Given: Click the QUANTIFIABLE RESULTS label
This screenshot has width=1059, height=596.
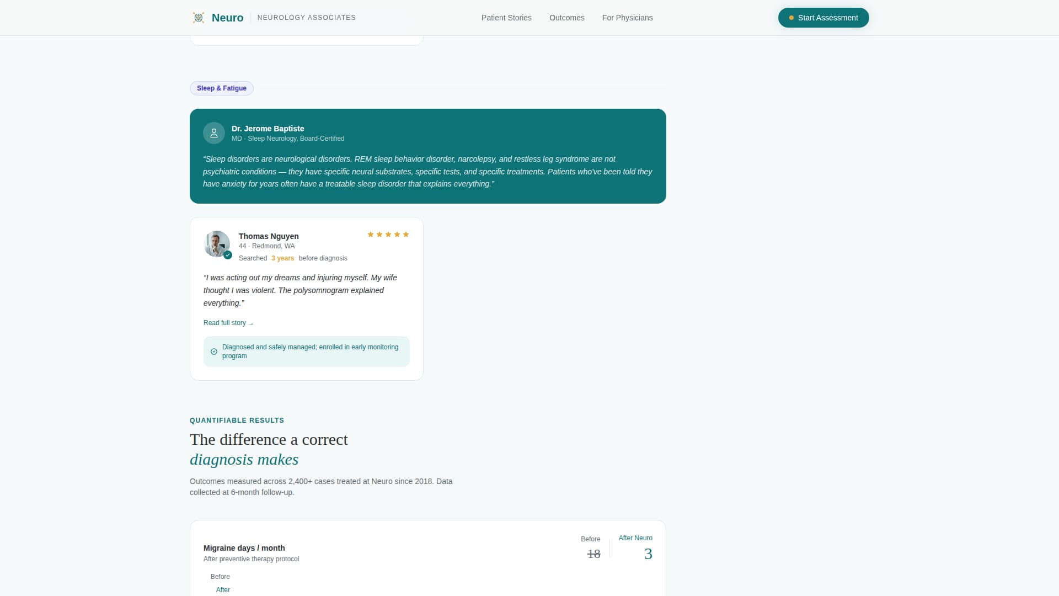Looking at the screenshot, I should [x=237, y=421].
